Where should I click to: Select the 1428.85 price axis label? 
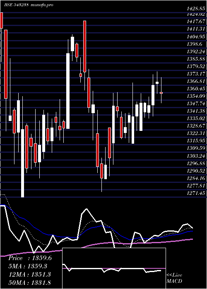point(196,9)
